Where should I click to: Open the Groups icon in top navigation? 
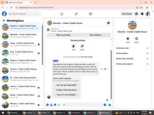point(91,14)
